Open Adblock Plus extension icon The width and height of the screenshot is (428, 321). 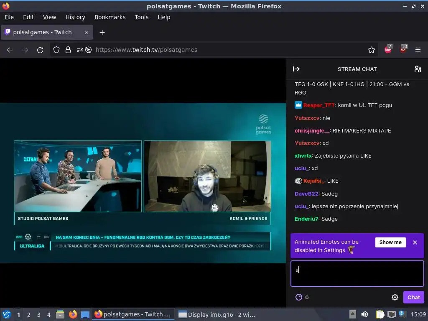click(388, 49)
